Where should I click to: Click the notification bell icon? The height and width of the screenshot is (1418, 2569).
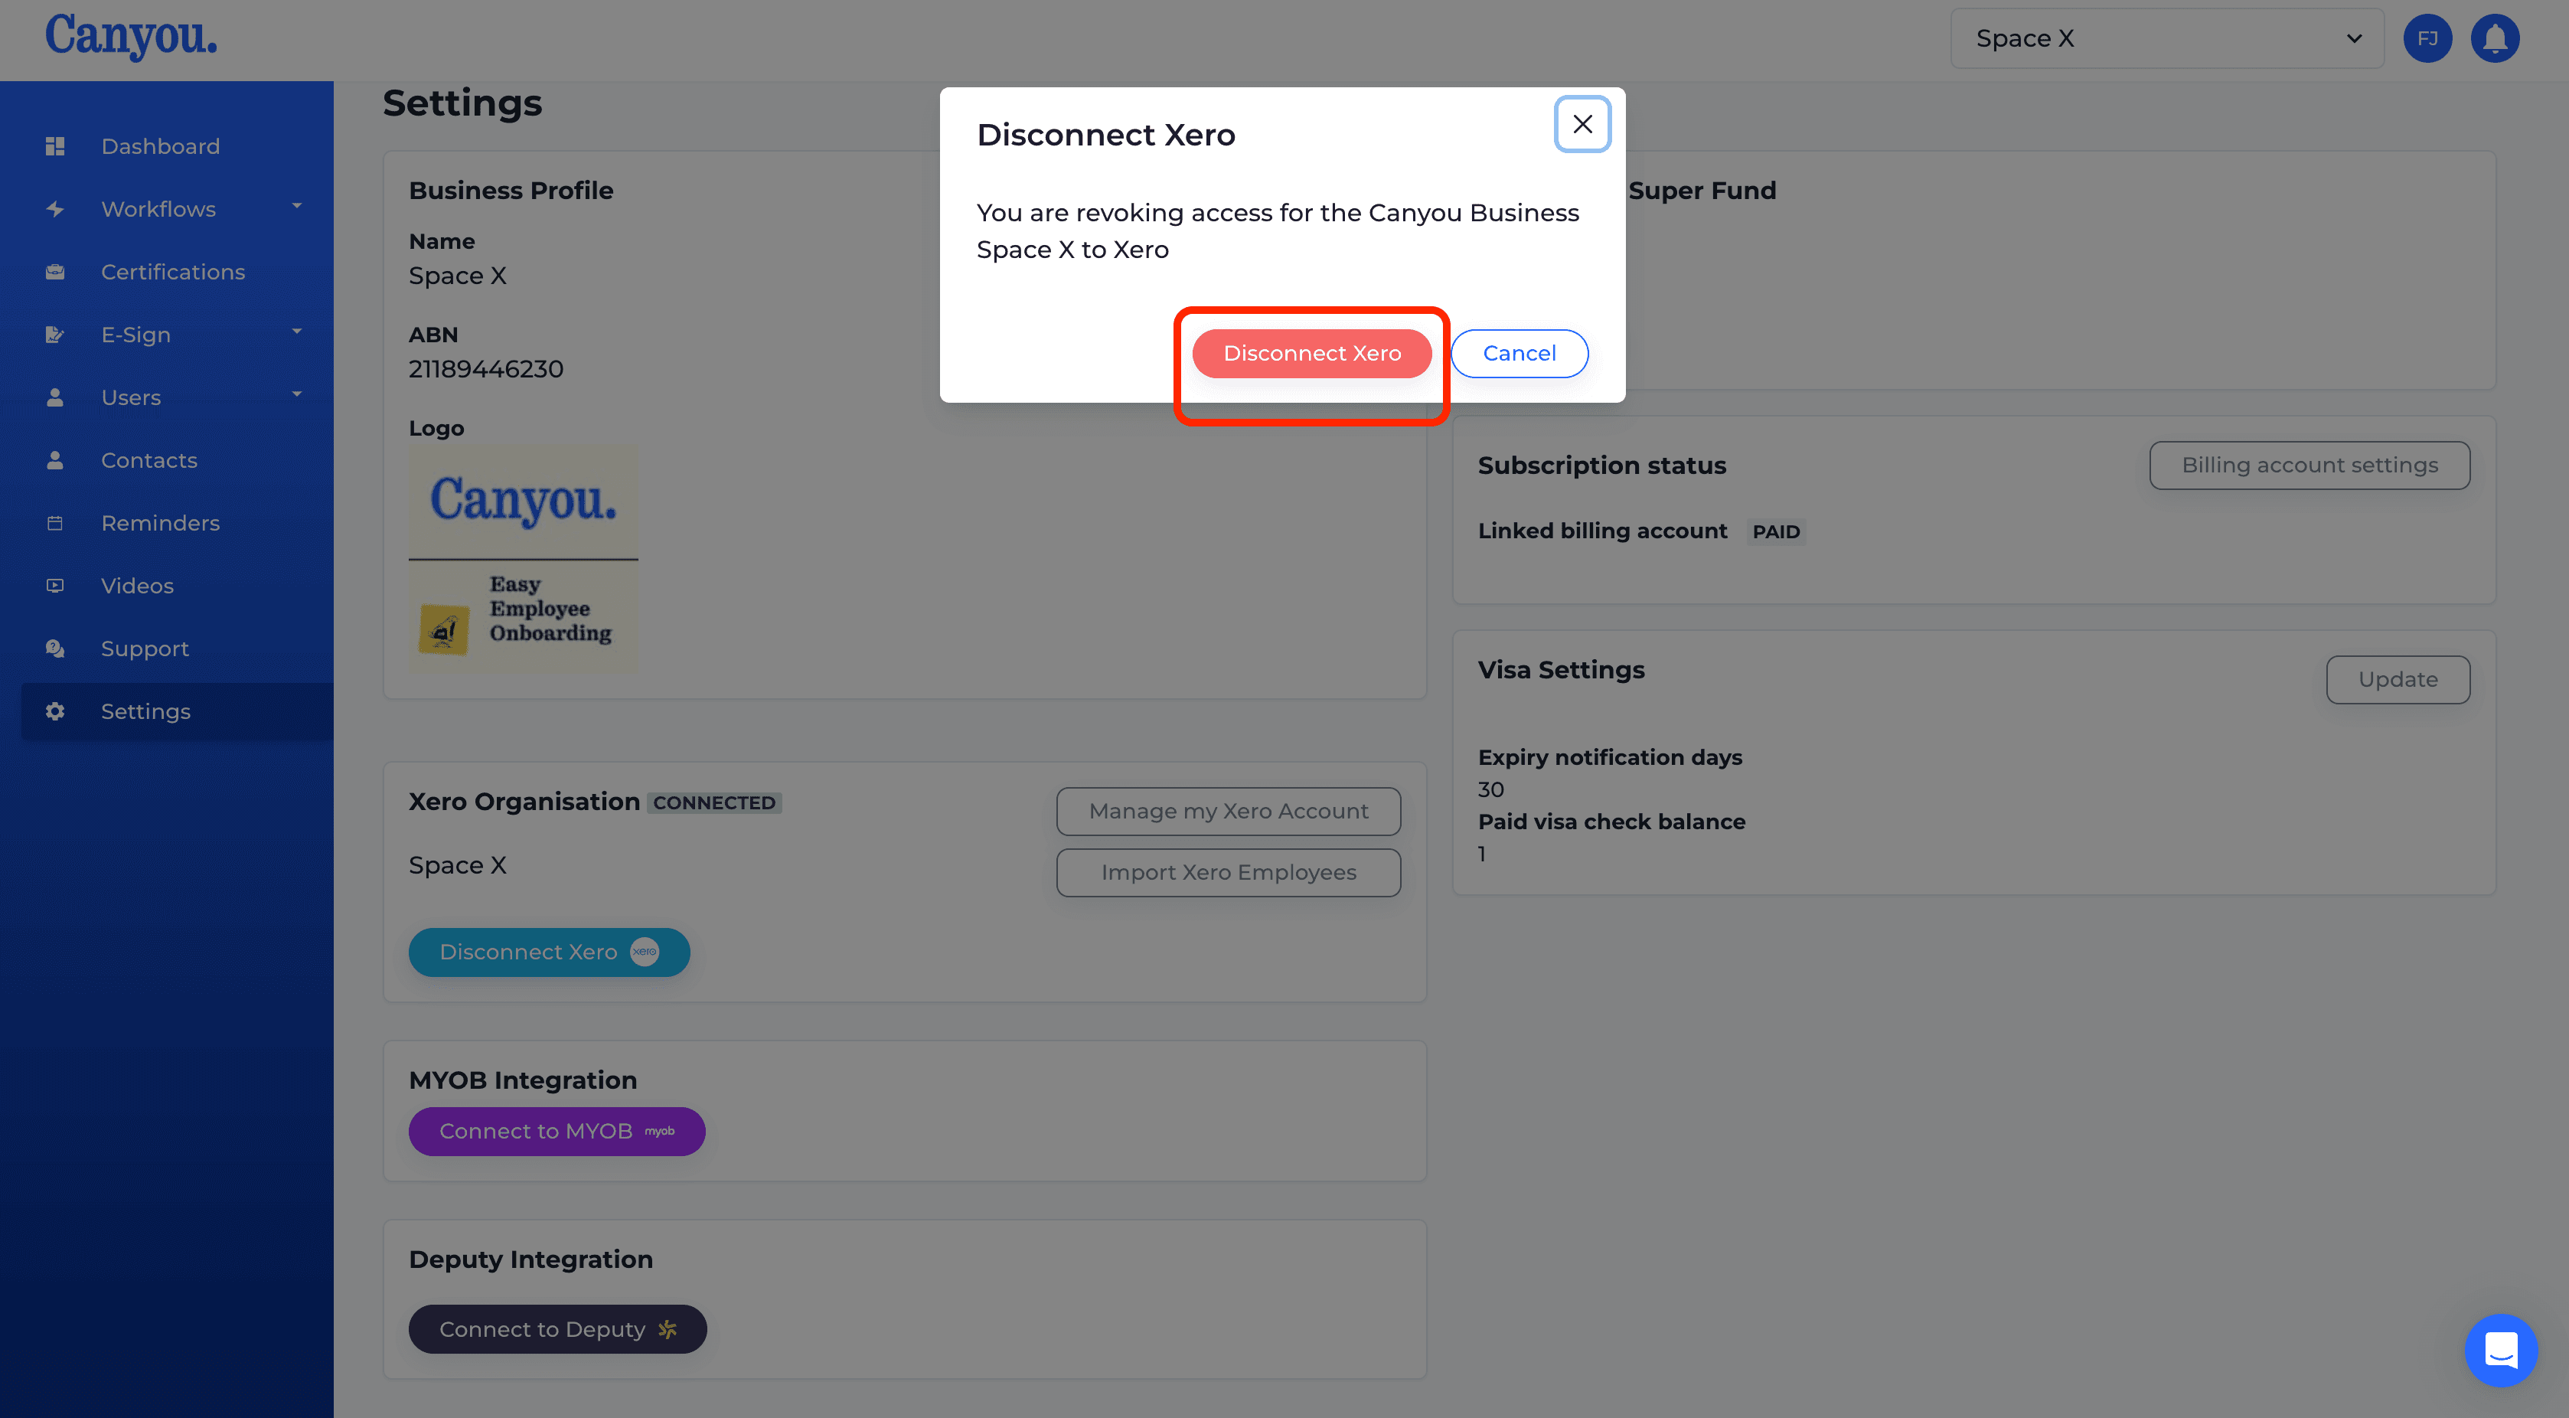[x=2496, y=37]
